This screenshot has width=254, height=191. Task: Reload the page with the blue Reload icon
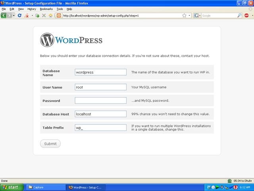pos(19,16)
